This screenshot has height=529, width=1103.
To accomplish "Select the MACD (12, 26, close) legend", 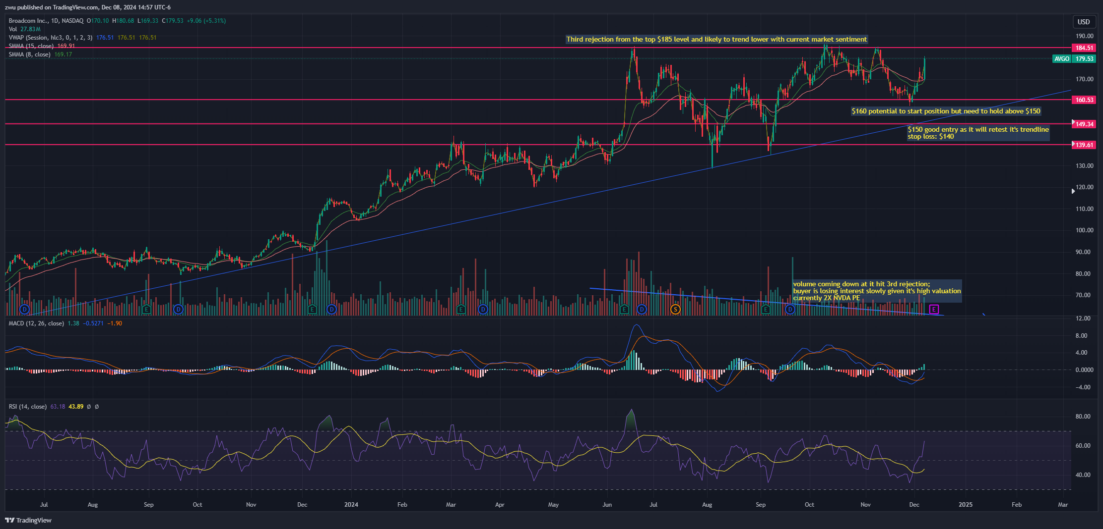I will click(x=36, y=323).
